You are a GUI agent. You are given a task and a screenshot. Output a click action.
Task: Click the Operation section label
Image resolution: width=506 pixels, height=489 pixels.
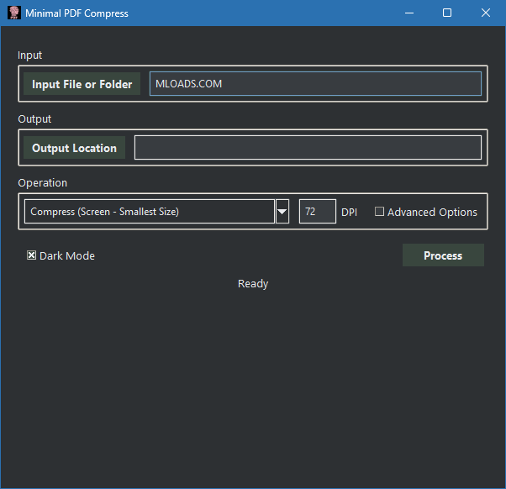[43, 183]
